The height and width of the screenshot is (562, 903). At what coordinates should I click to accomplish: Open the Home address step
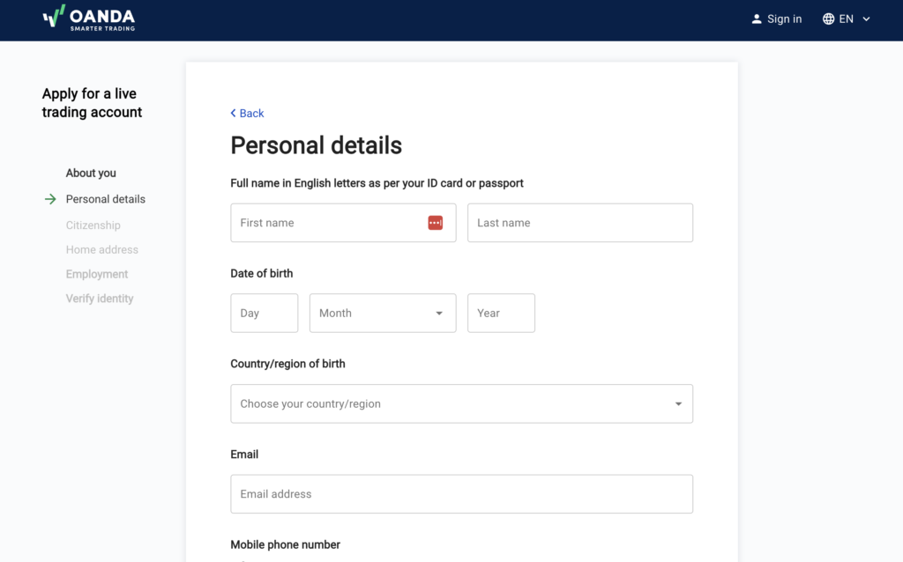(x=101, y=250)
